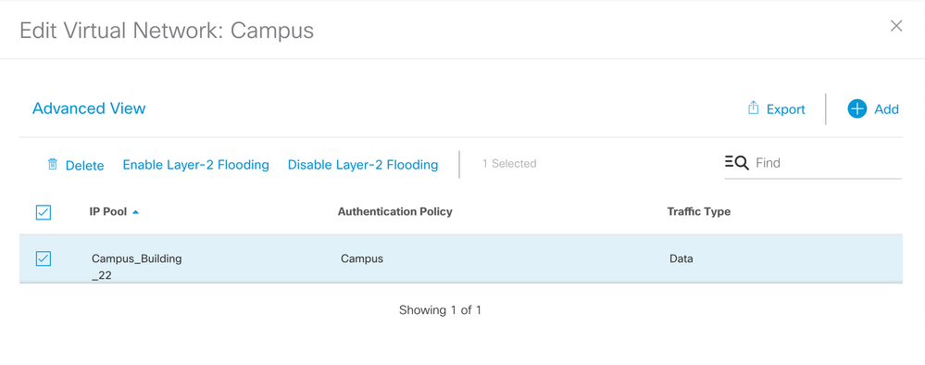Click the blue plus Add icon

(856, 108)
